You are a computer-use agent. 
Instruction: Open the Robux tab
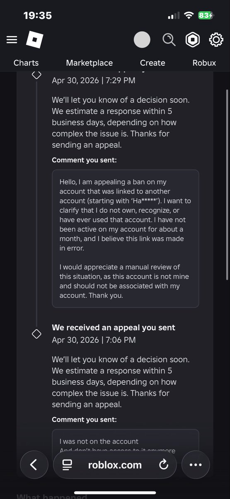pyautogui.click(x=204, y=63)
